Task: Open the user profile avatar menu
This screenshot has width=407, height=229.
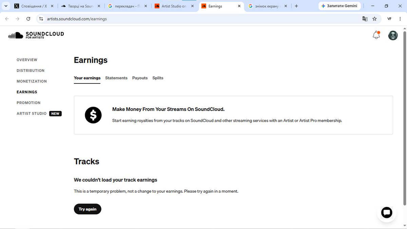Action: (x=393, y=35)
